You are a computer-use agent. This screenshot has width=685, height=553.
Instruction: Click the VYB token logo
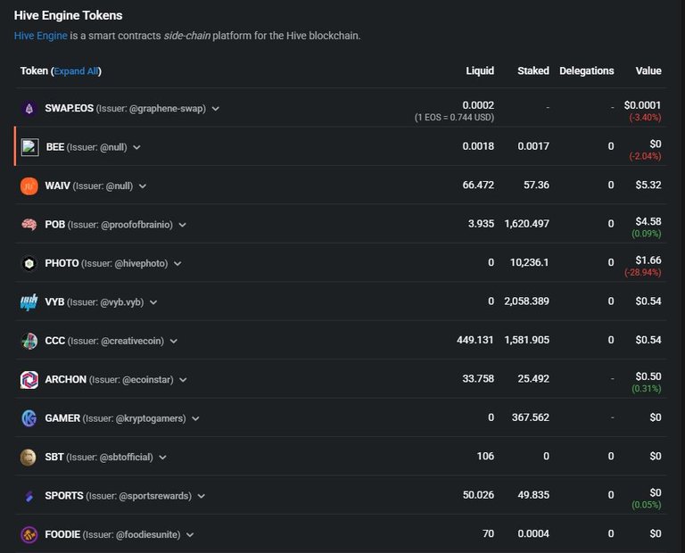[x=29, y=302]
